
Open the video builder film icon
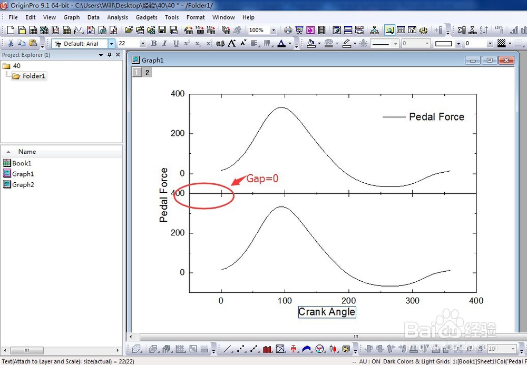click(321, 30)
